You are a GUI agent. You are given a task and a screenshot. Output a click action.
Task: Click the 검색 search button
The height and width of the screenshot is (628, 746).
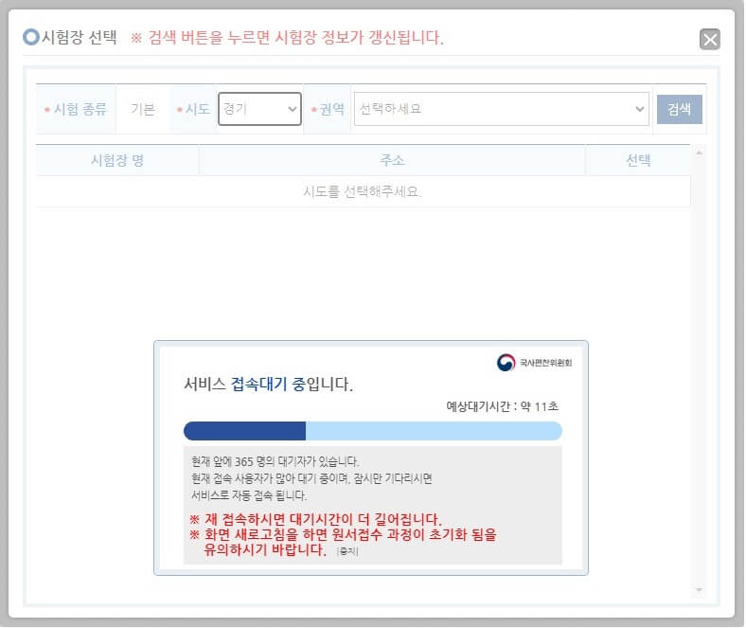(679, 109)
